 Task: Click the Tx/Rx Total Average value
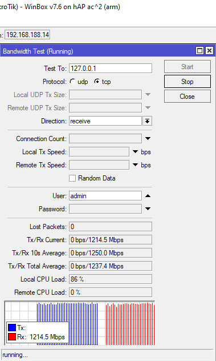[111, 266]
